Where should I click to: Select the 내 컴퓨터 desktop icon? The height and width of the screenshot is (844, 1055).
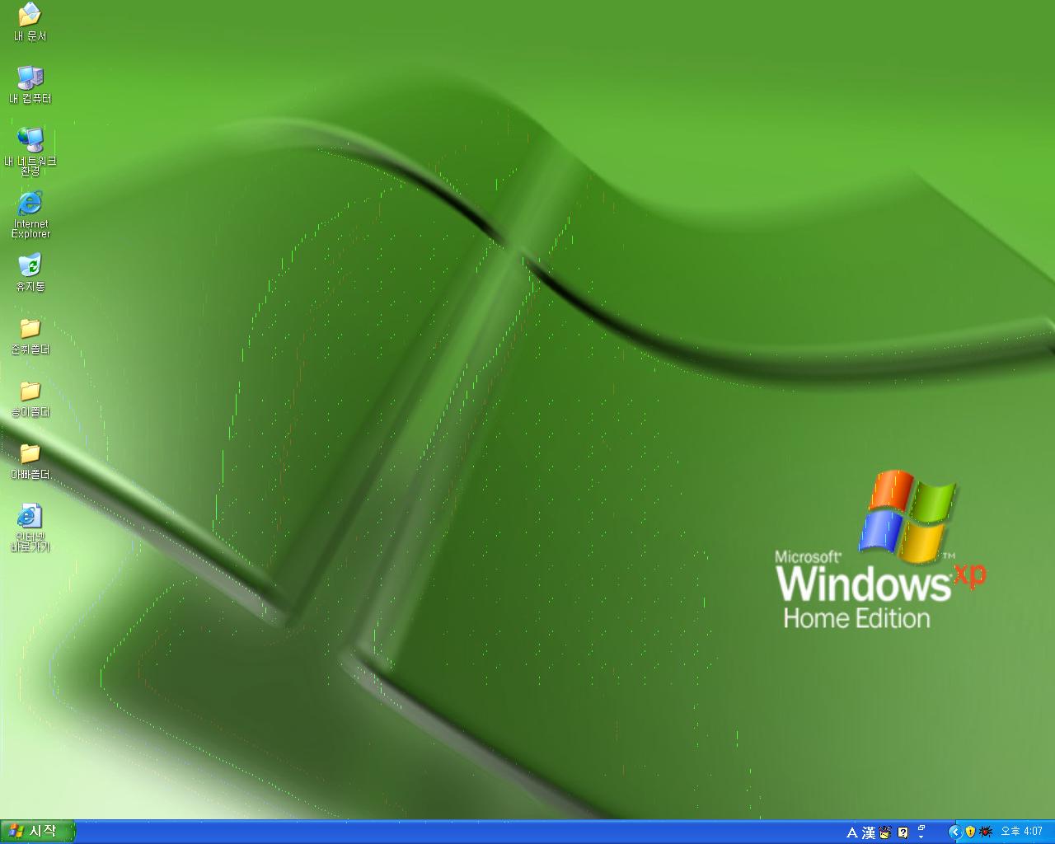point(30,85)
